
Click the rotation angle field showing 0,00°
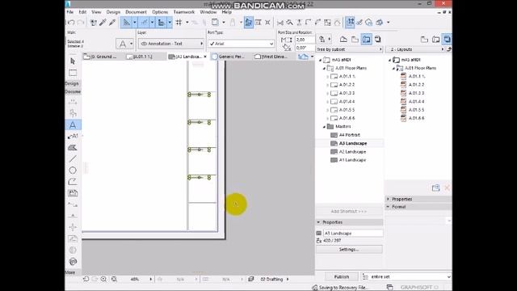(305, 48)
